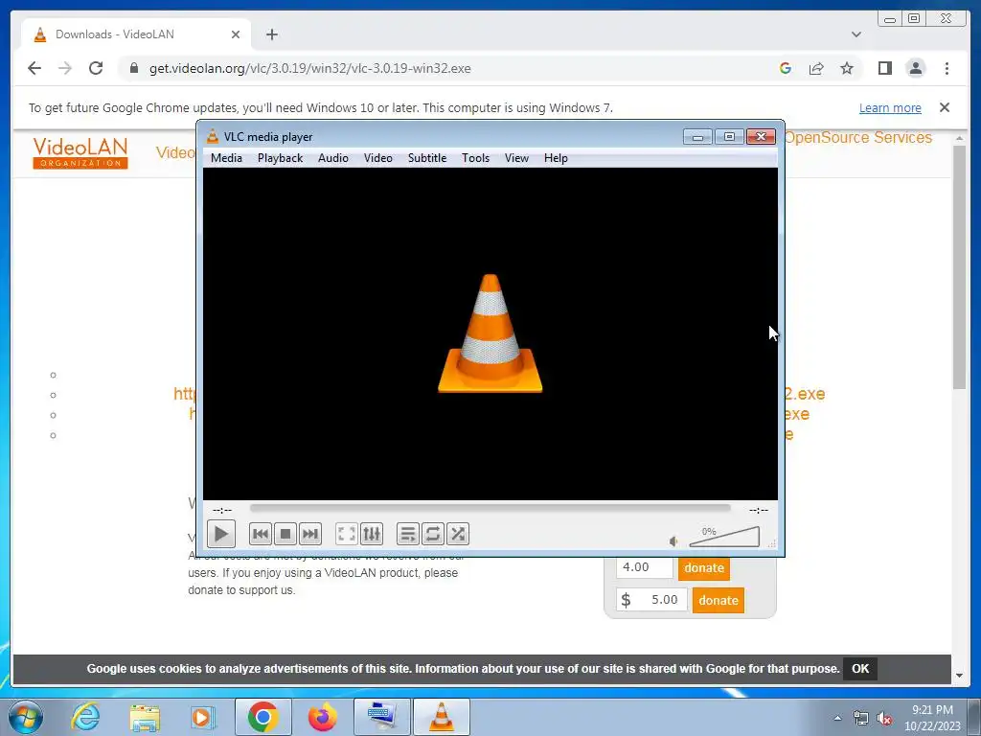The width and height of the screenshot is (981, 736).
Task: Toggle VLC fullscreen mode icon
Action: 346,534
